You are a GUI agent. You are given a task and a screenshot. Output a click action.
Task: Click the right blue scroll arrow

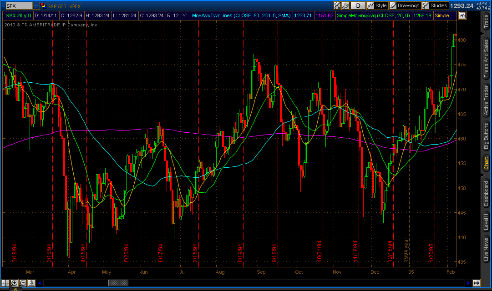tap(468, 283)
